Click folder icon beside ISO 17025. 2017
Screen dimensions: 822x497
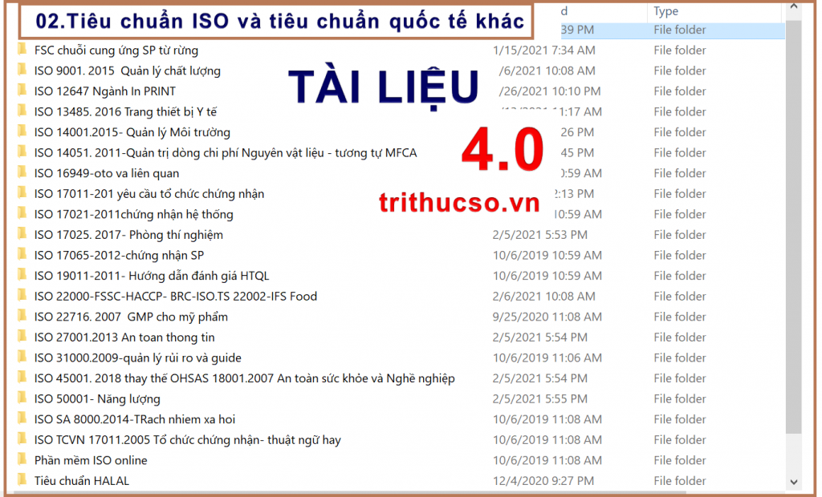[22, 235]
